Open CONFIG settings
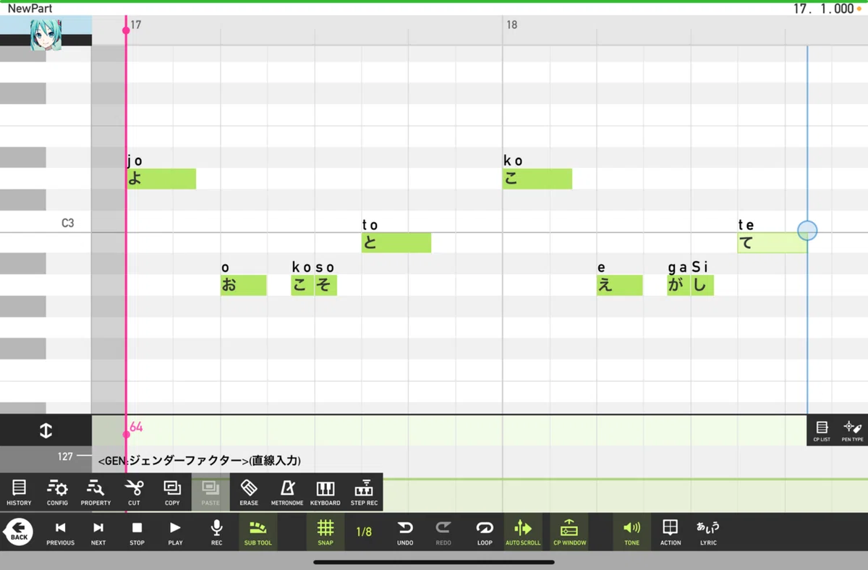868x570 pixels. 57,493
